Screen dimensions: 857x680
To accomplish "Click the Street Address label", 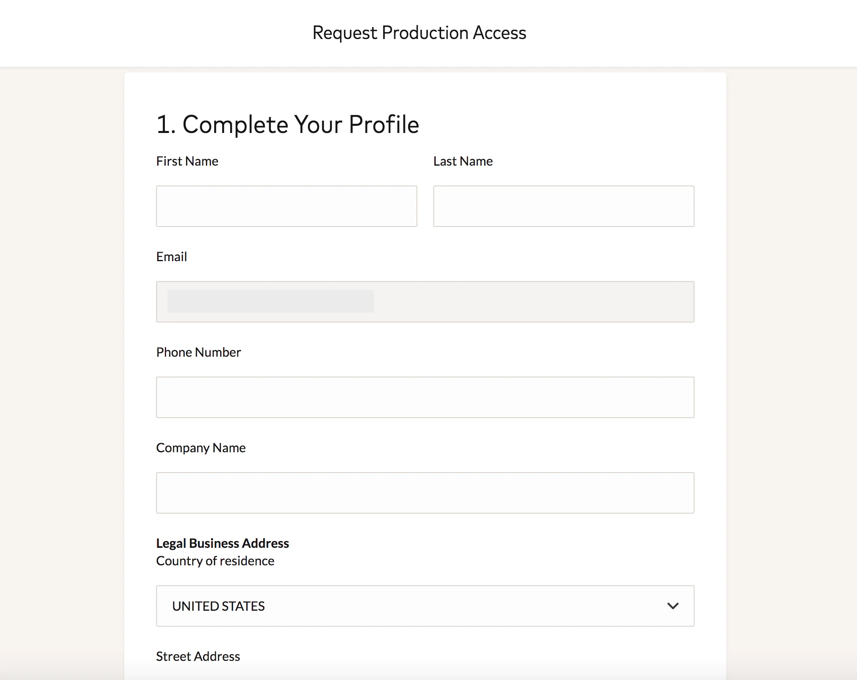I will coord(198,657).
